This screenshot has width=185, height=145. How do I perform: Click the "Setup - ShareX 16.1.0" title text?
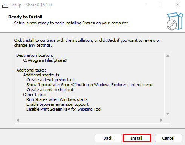coord(31,5)
